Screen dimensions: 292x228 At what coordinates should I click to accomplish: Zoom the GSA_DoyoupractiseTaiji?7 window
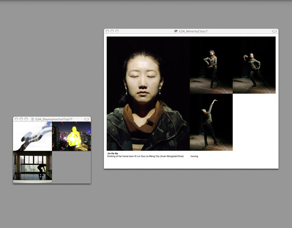click(x=26, y=119)
